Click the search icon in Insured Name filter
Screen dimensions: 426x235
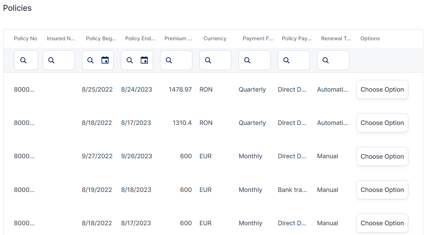(51, 60)
